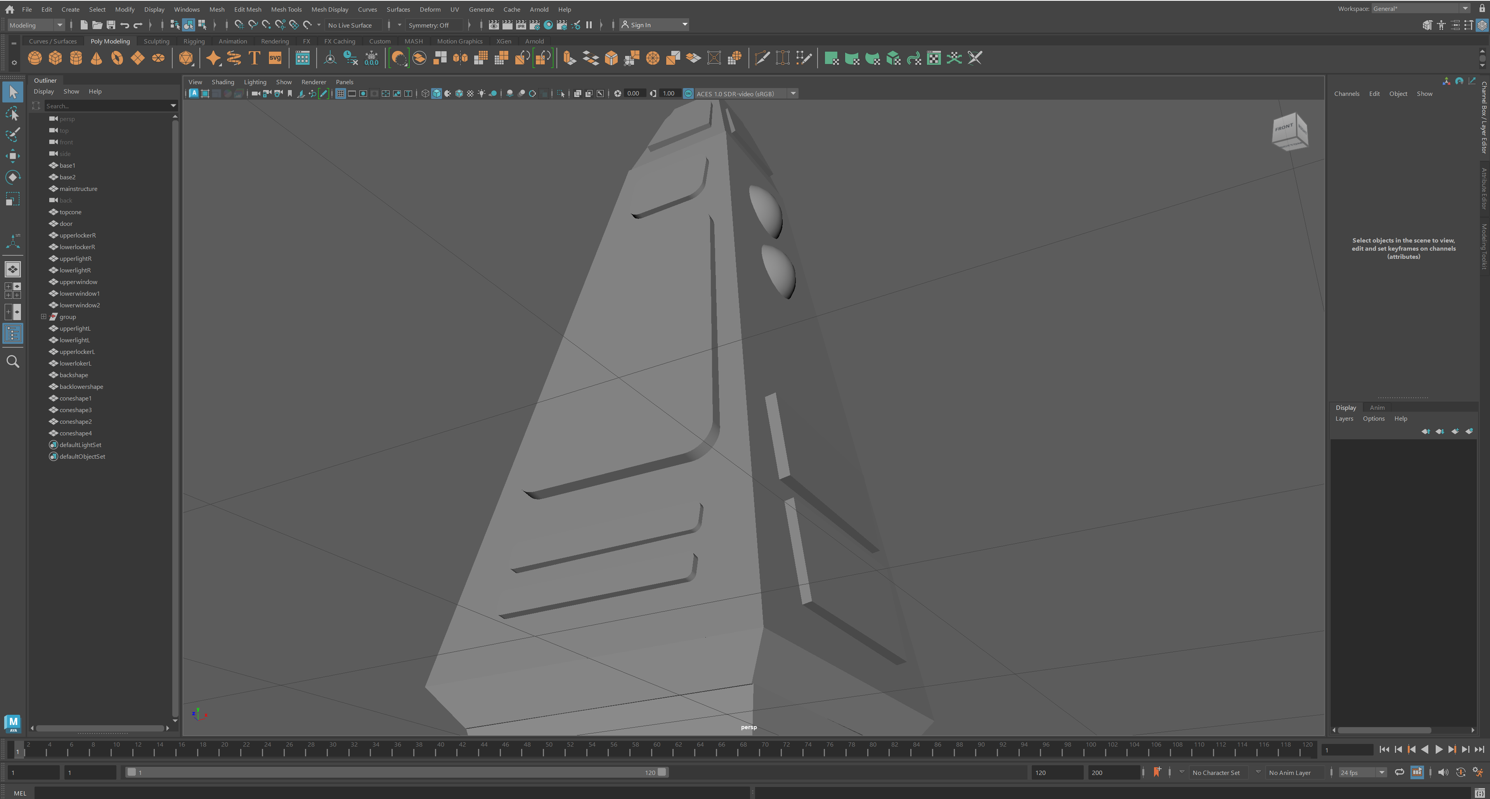
Task: Open the search magnifier in toolbox
Action: 13,362
